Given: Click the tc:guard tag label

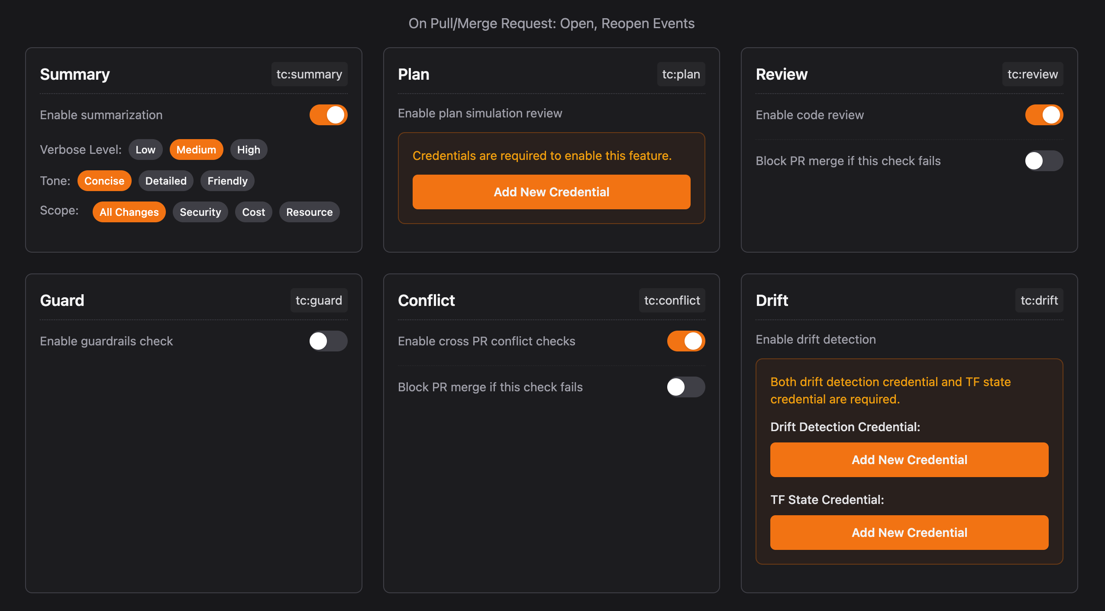Looking at the screenshot, I should pos(319,300).
